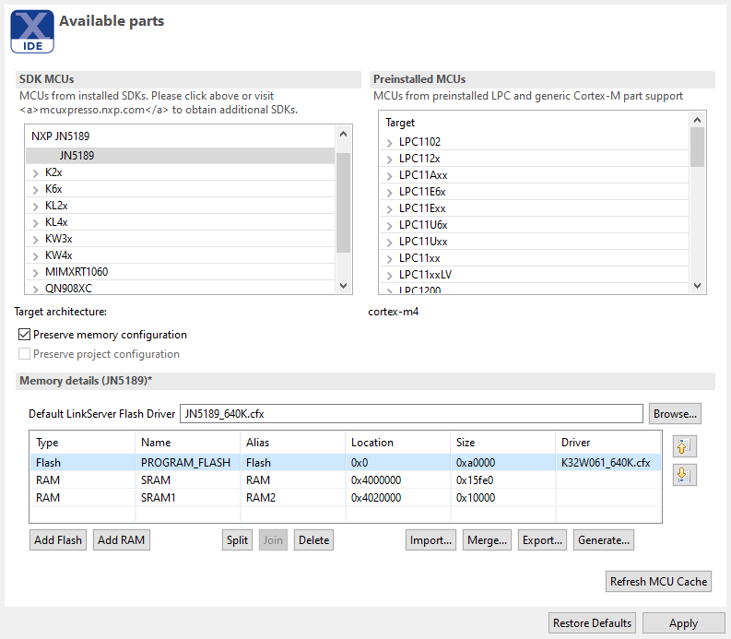Click the MCUXpresso IDE logo icon

tap(32, 31)
